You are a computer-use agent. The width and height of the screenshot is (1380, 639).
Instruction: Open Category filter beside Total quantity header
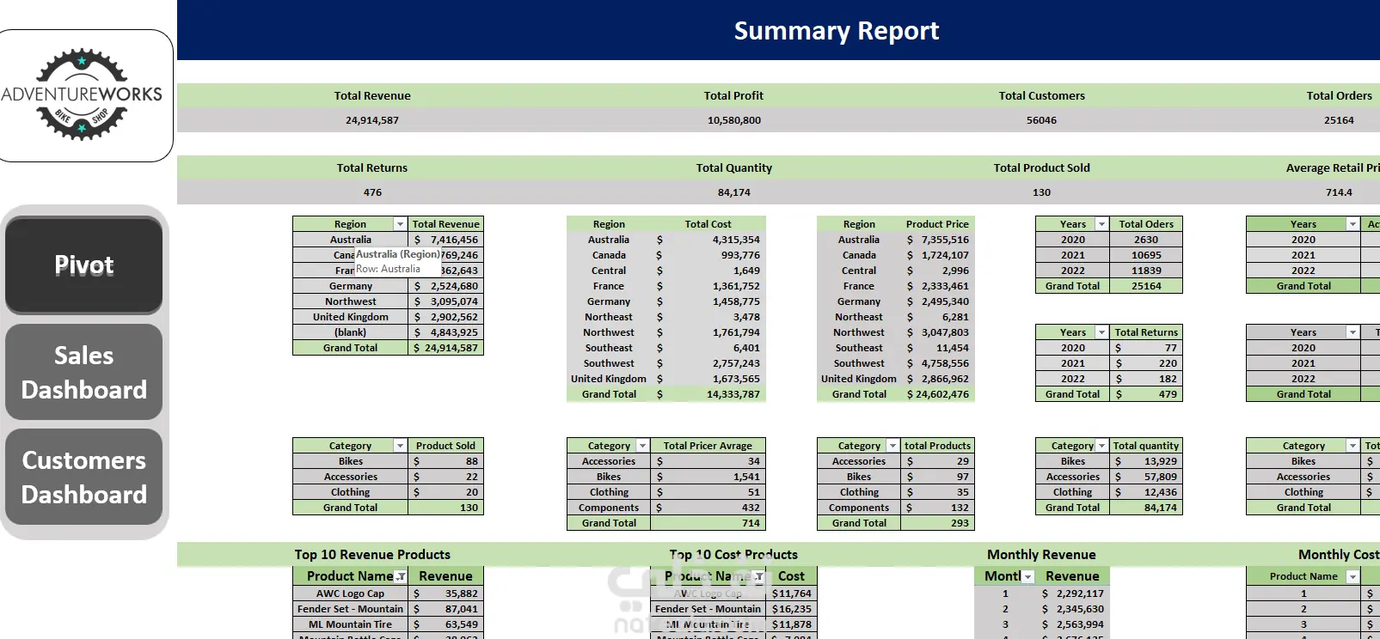tap(1101, 446)
